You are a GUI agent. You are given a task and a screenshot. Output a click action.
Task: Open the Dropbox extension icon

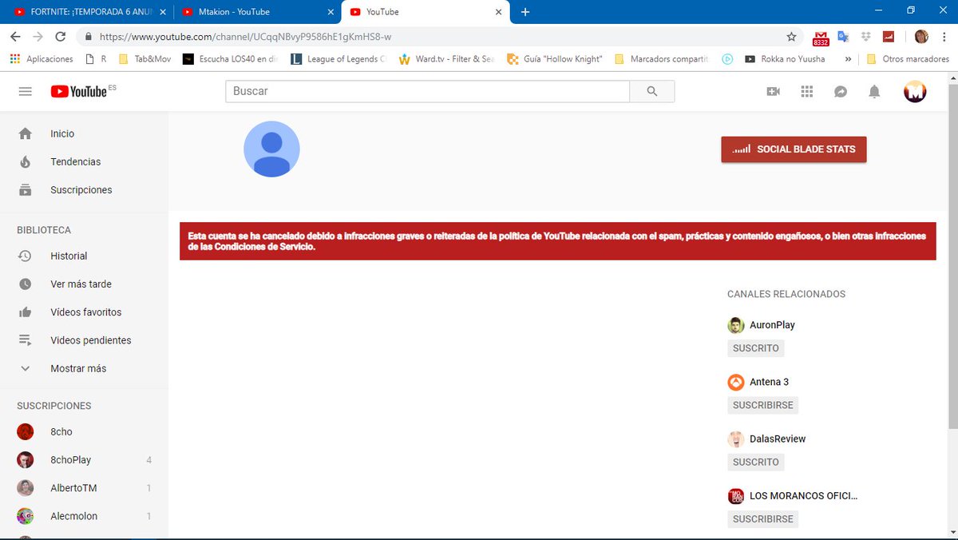(x=865, y=37)
